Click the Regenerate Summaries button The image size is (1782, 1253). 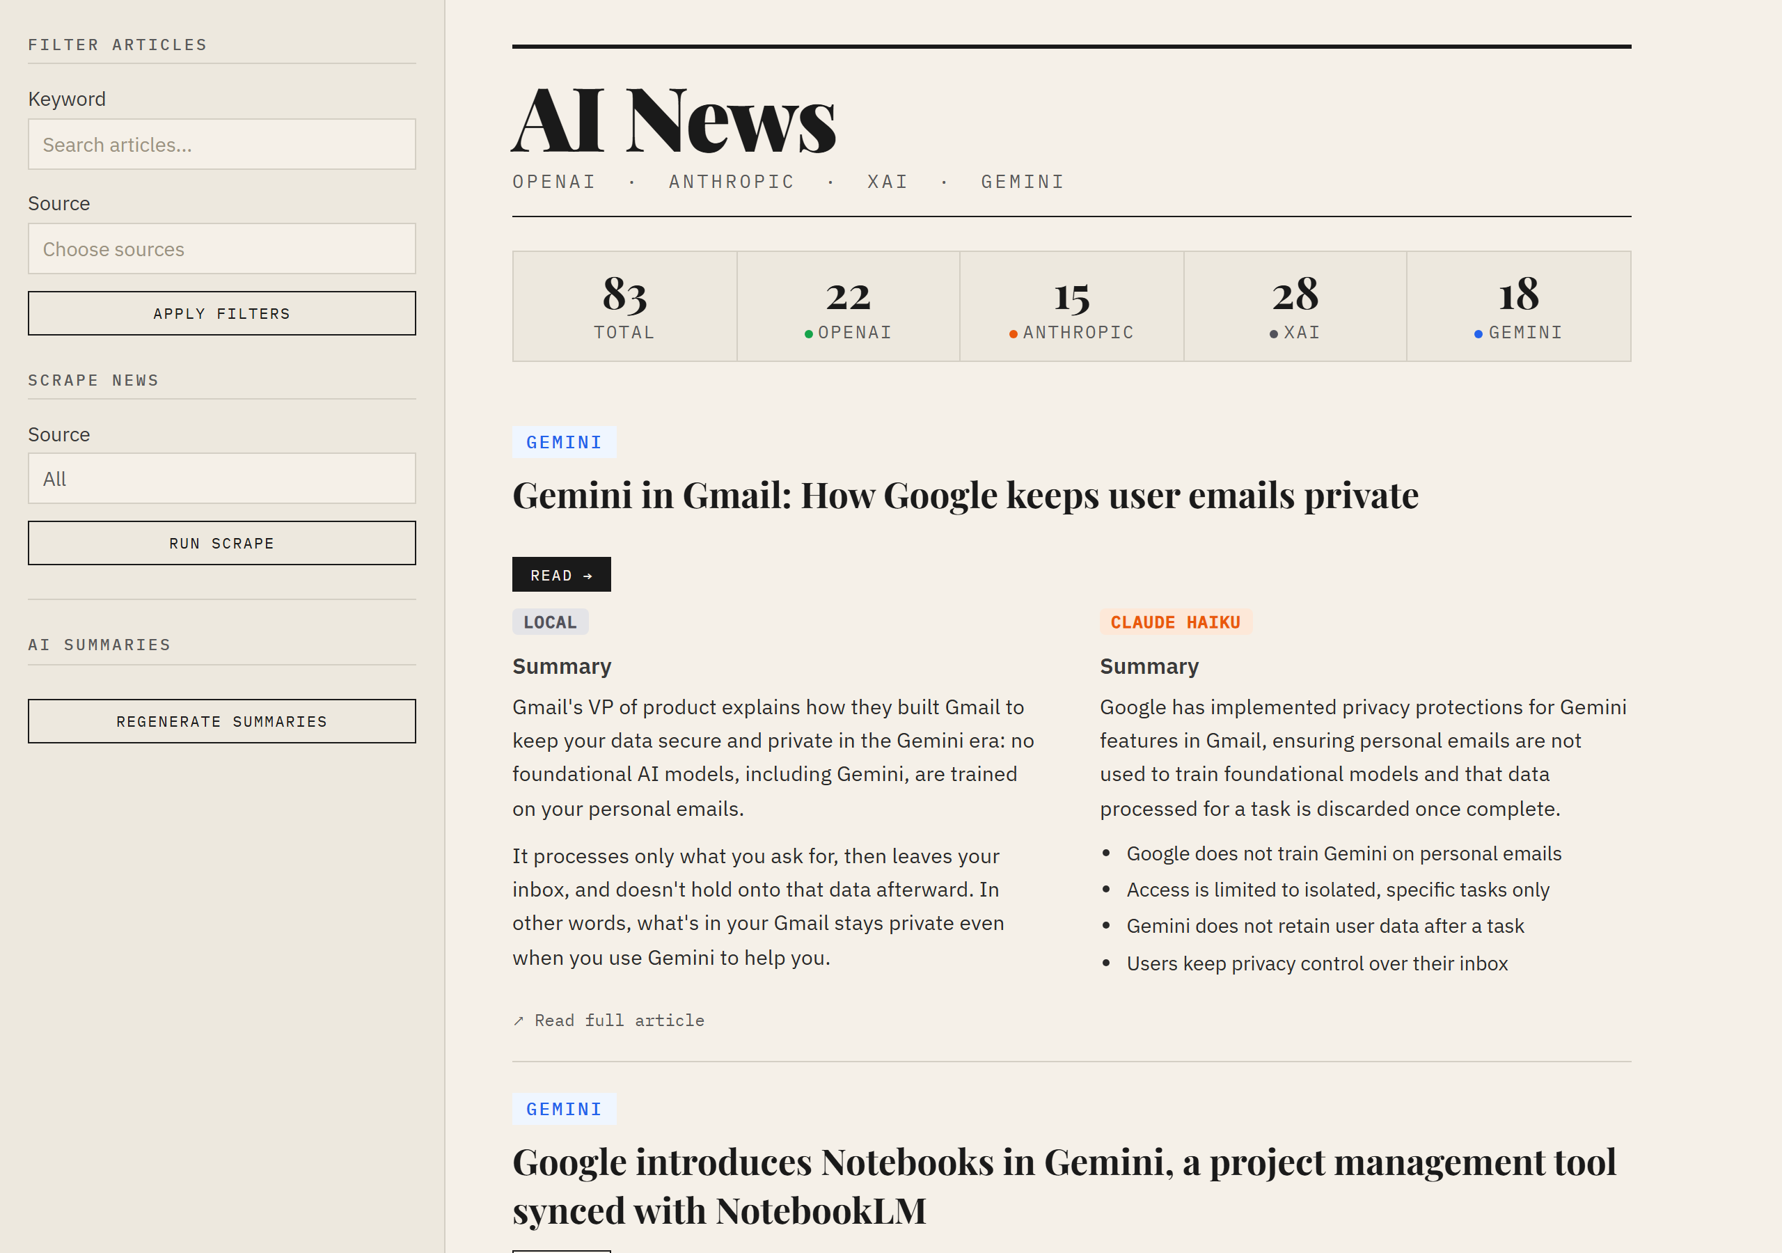[222, 721]
